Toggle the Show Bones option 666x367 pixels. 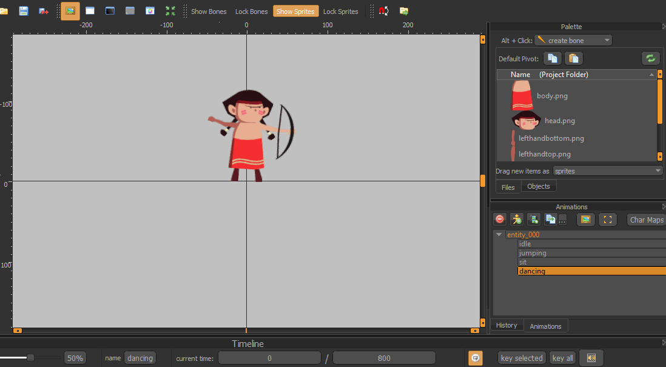[209, 12]
